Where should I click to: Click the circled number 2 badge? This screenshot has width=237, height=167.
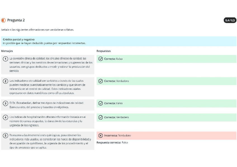(5, 81)
